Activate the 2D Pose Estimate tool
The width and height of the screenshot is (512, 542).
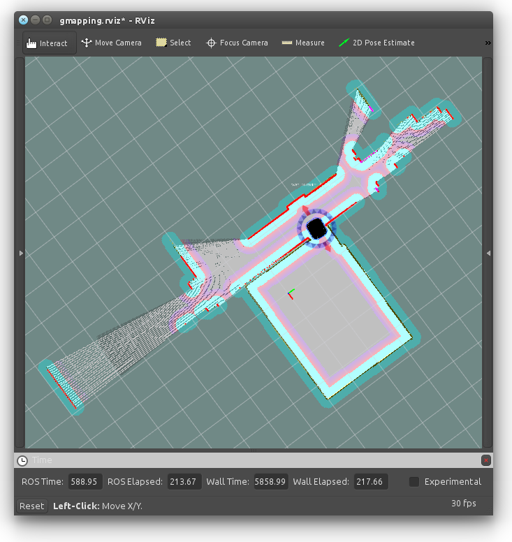[376, 43]
